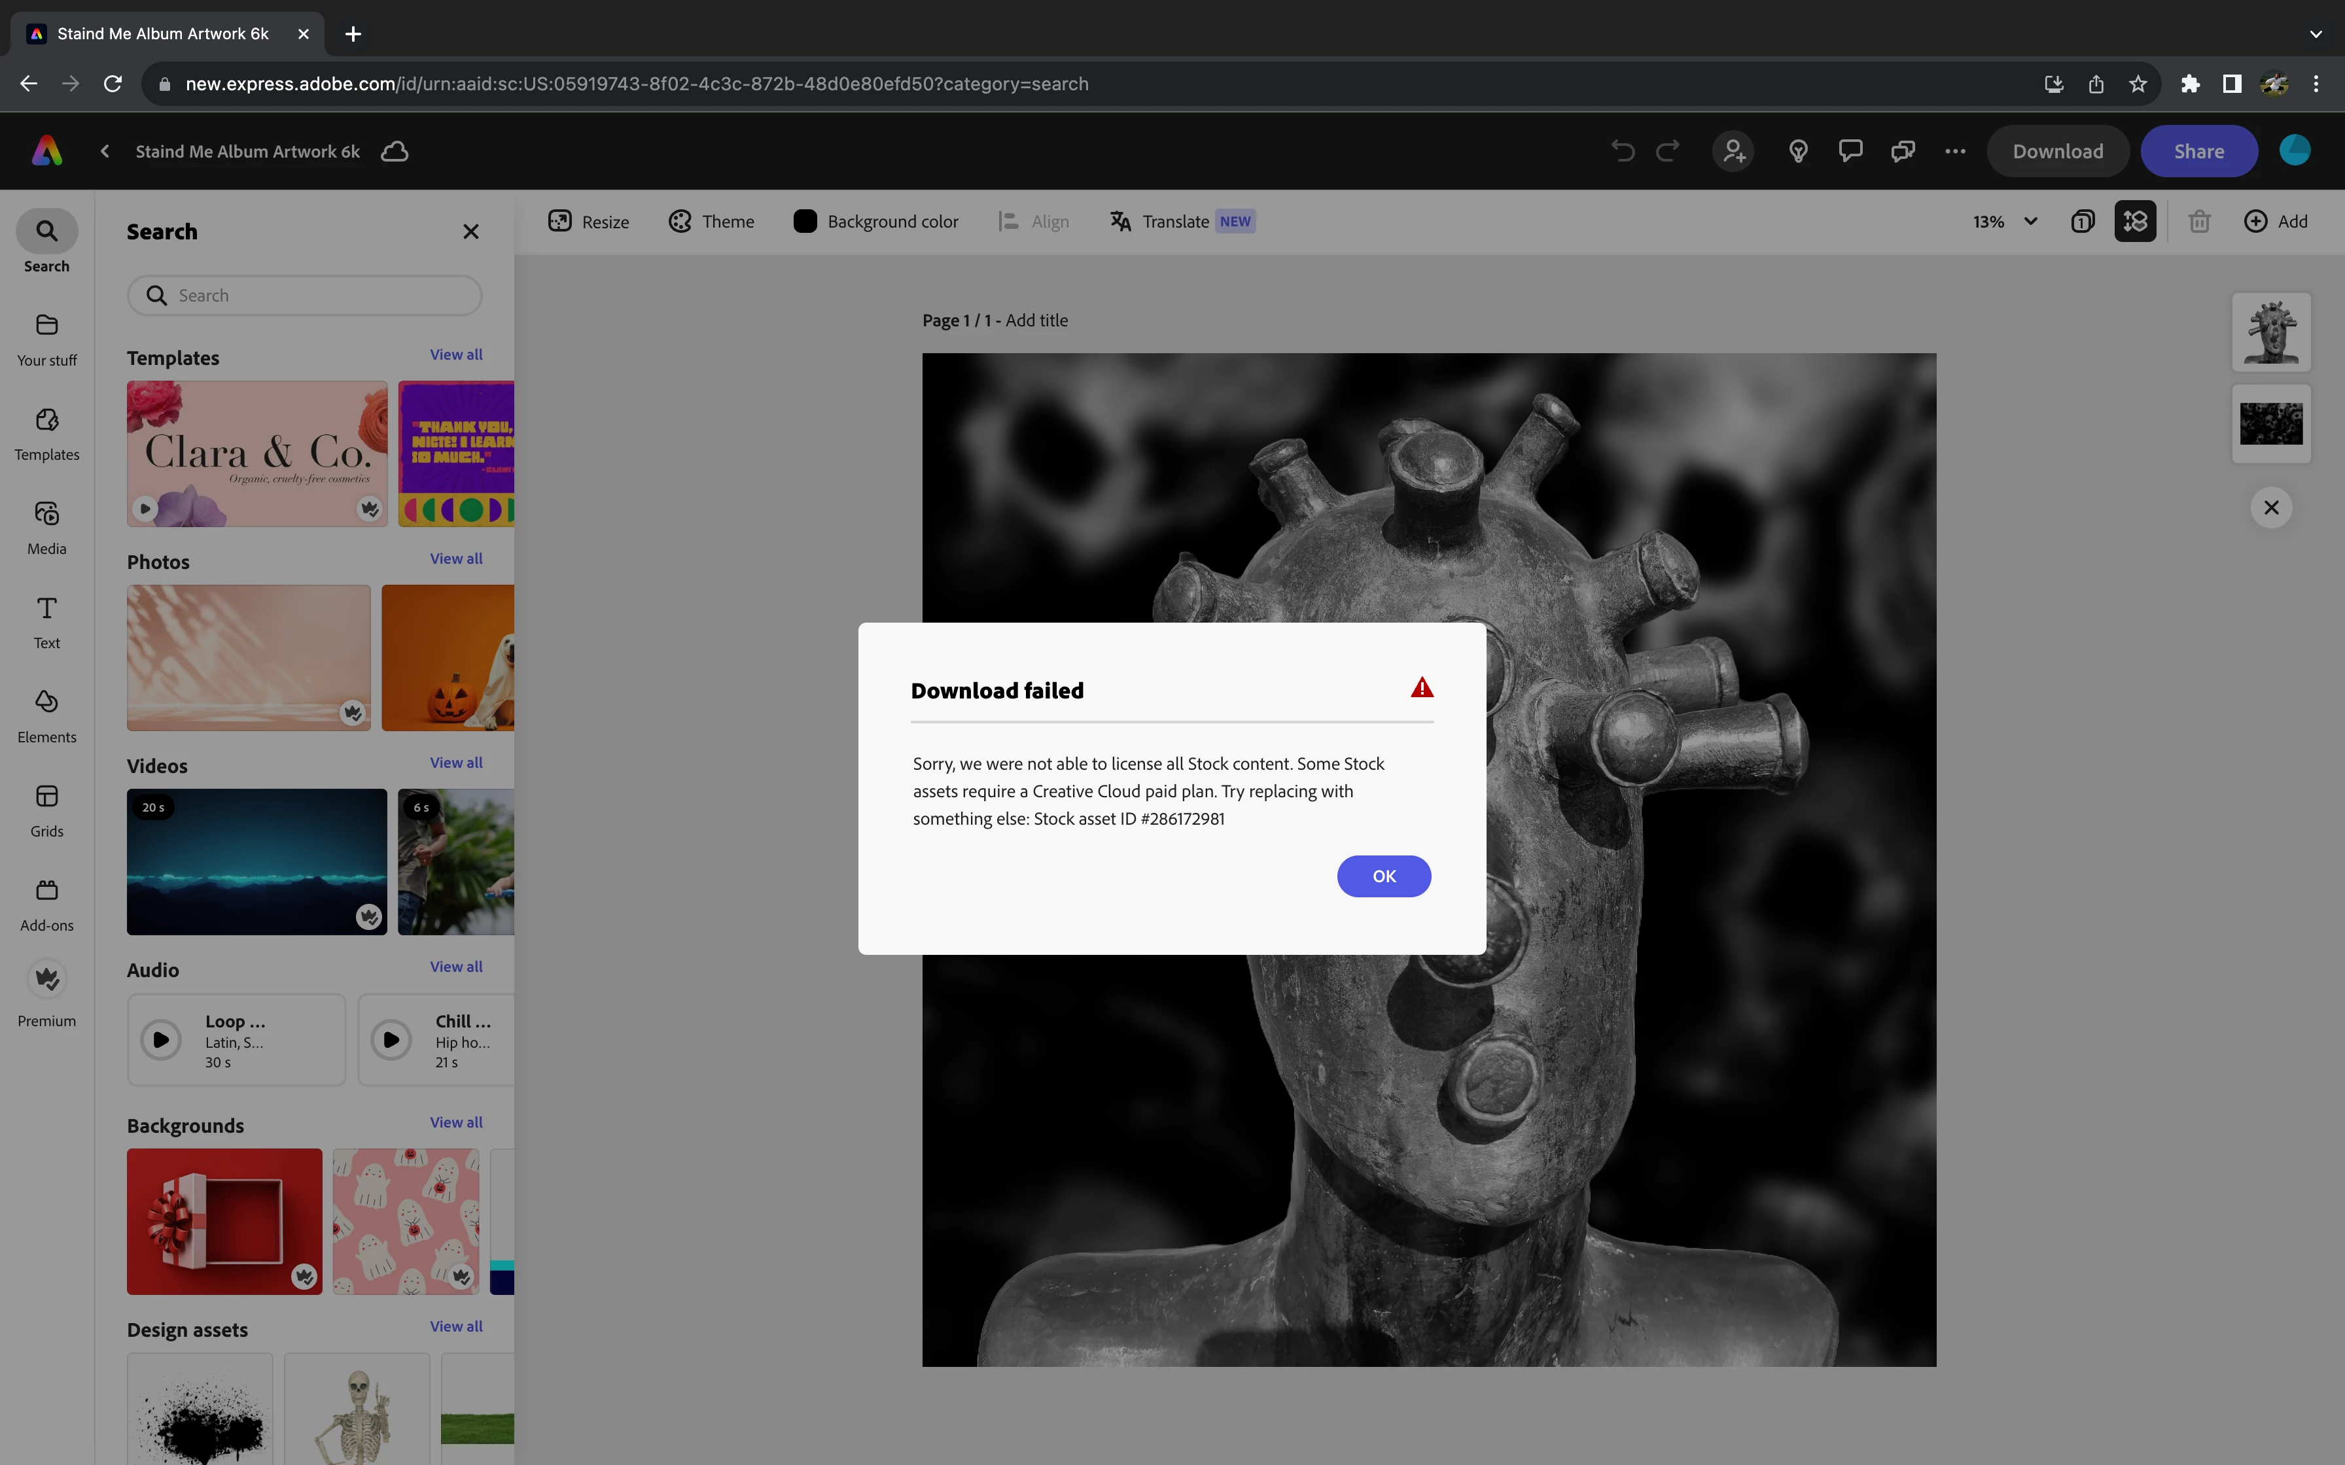Play the Loop audio preview
This screenshot has height=1465, width=2345.
[162, 1040]
